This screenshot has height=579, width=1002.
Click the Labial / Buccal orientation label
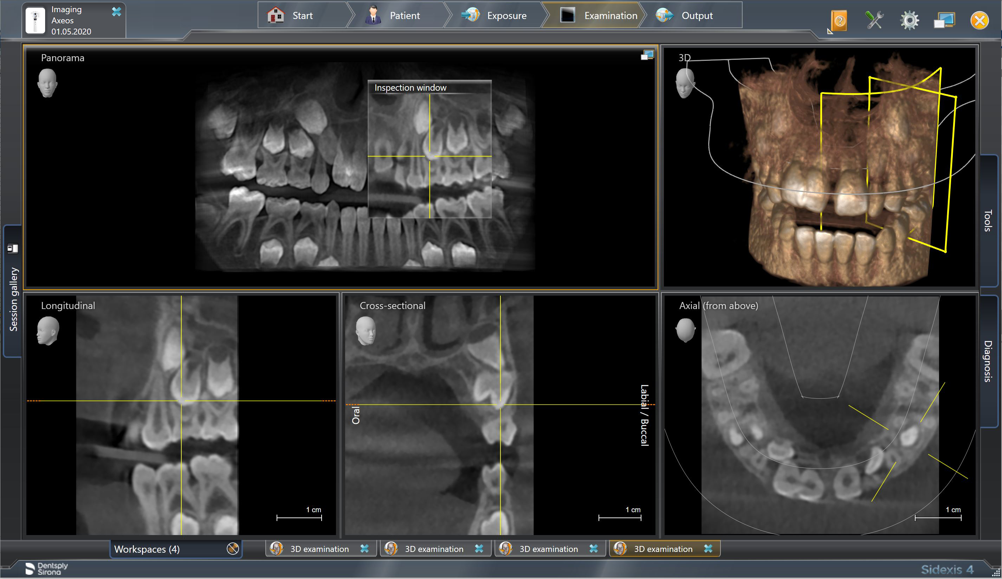click(644, 415)
